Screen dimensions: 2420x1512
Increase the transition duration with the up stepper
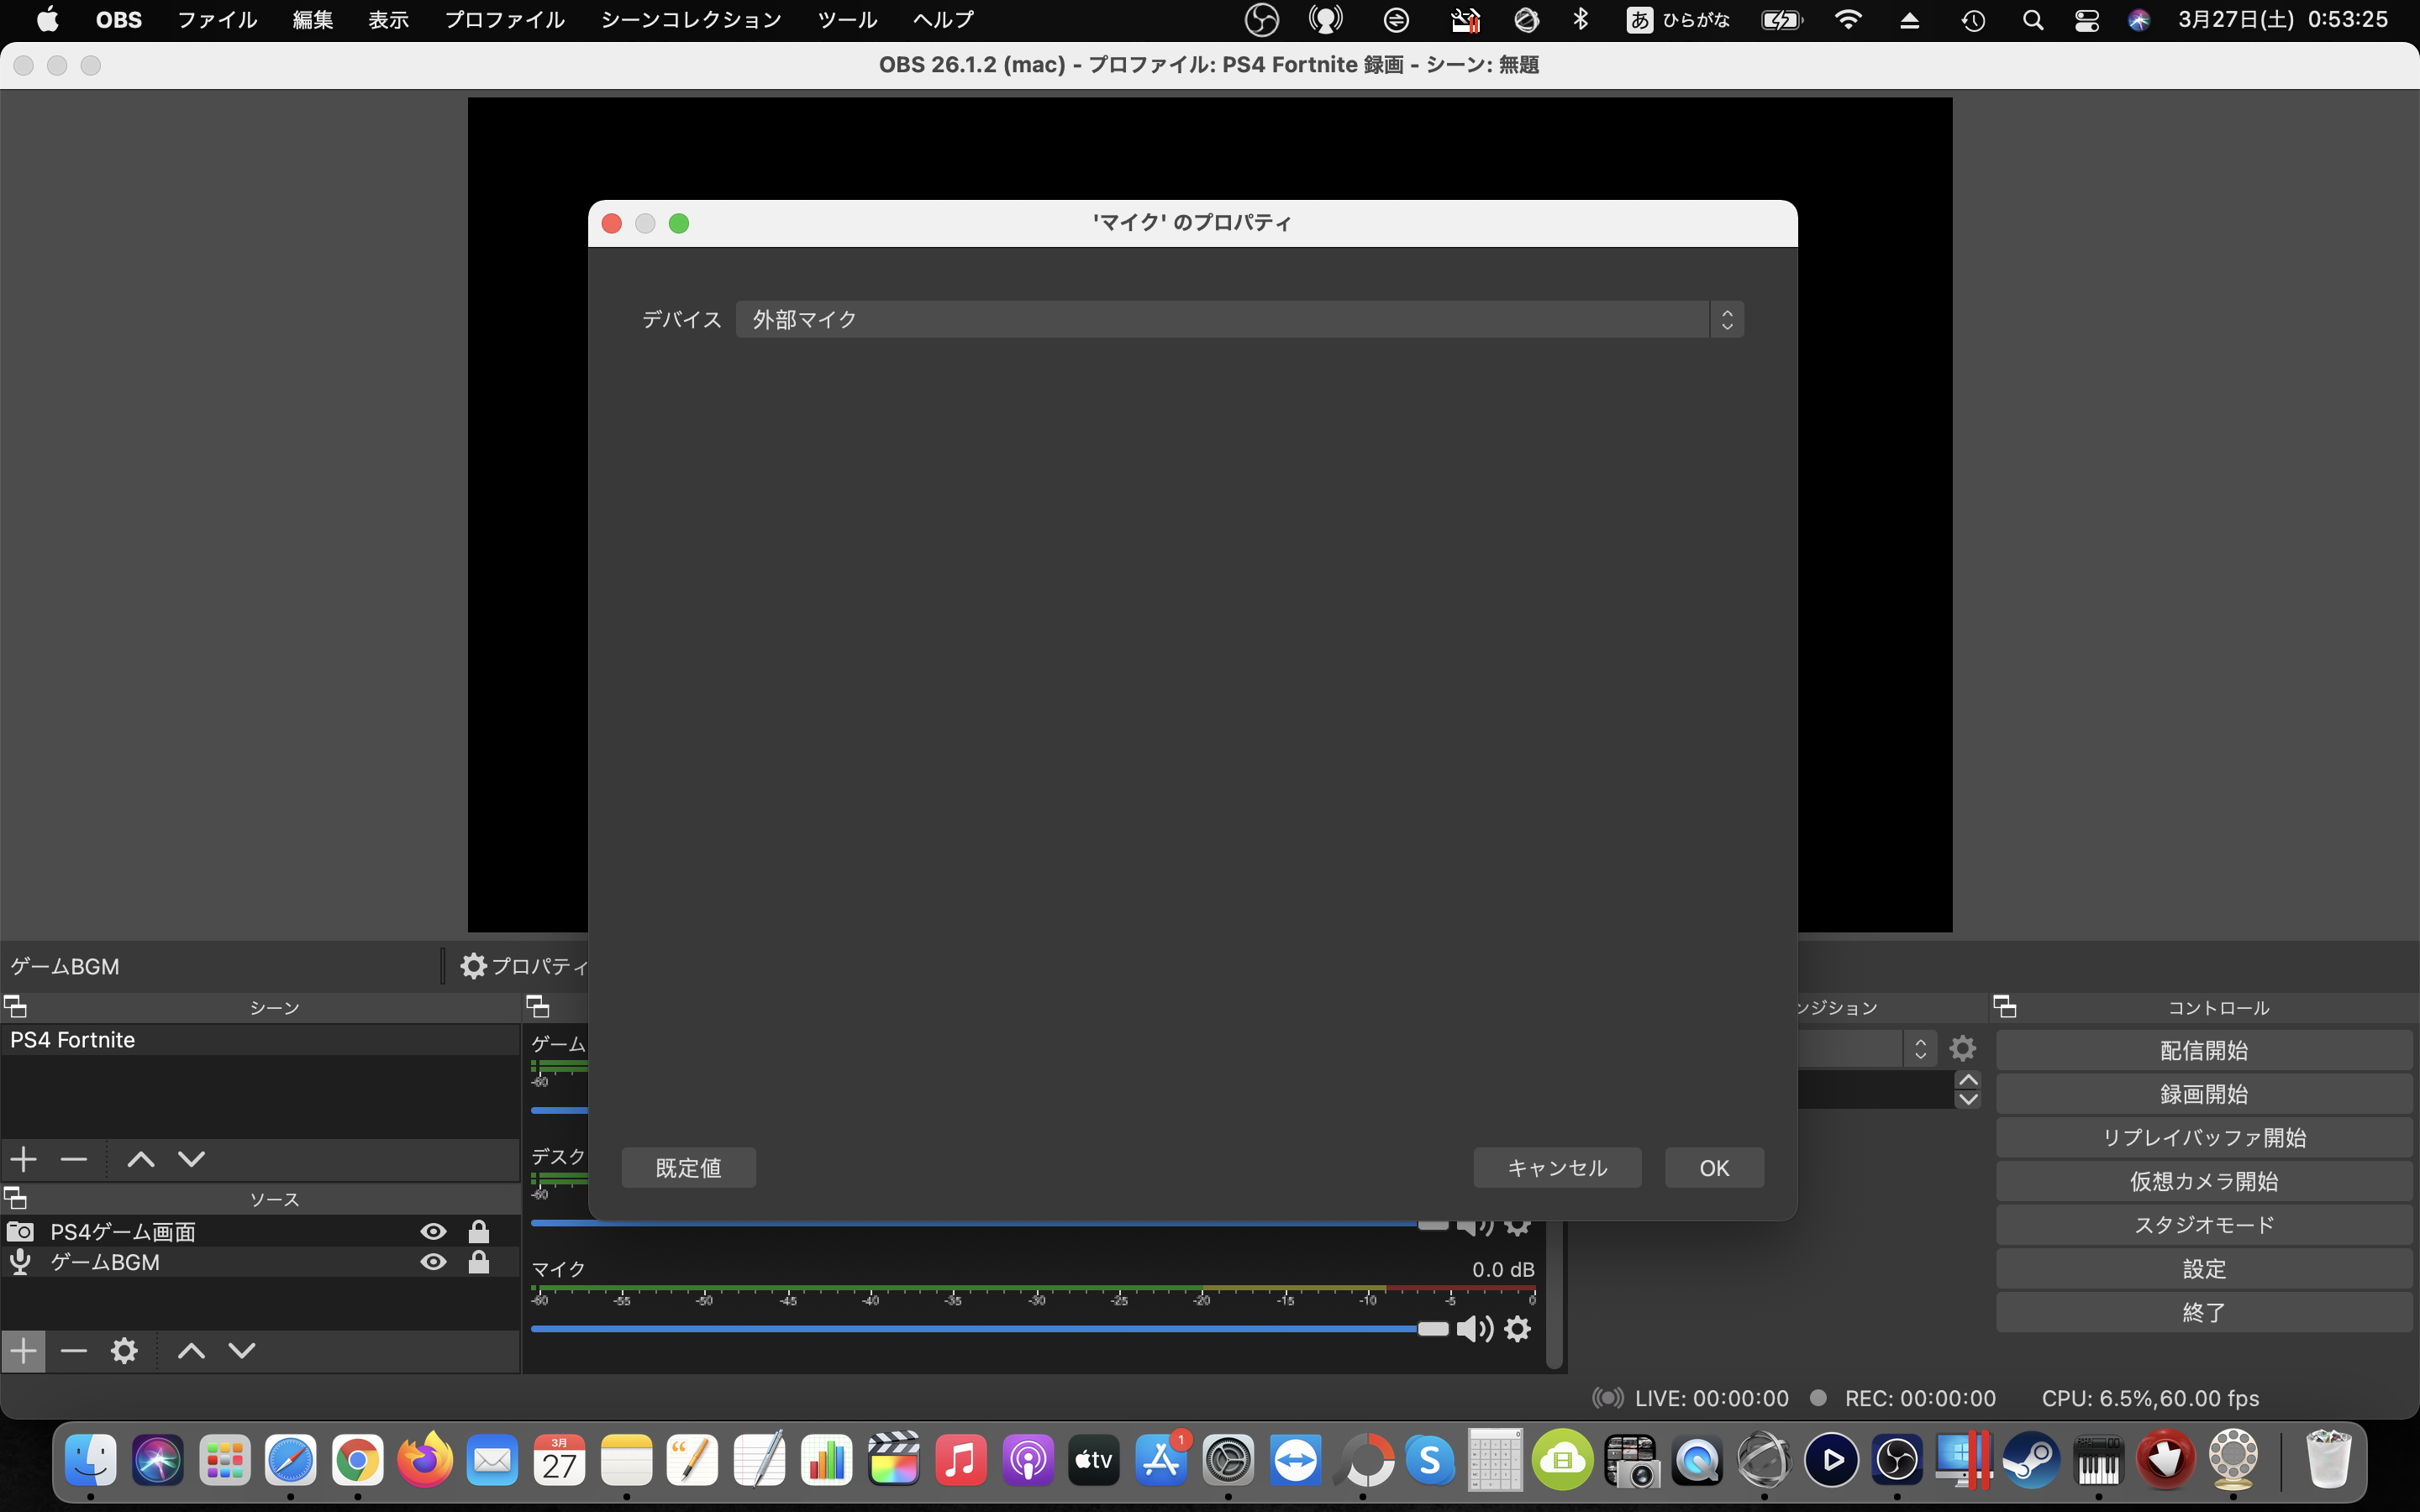(1967, 1080)
